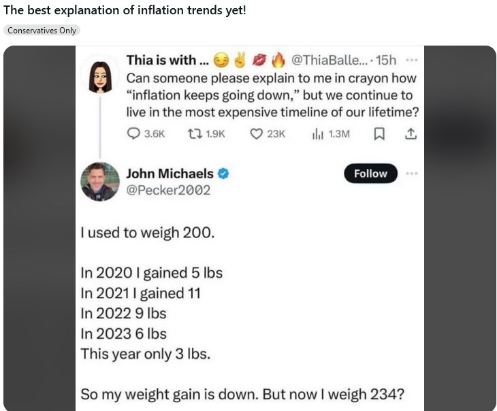Click the 'I used to weigh 200' tweet text
Screen dimensions: 497x411
click(x=147, y=233)
